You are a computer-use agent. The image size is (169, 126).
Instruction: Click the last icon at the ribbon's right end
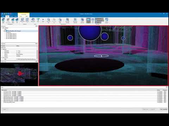point(107,20)
